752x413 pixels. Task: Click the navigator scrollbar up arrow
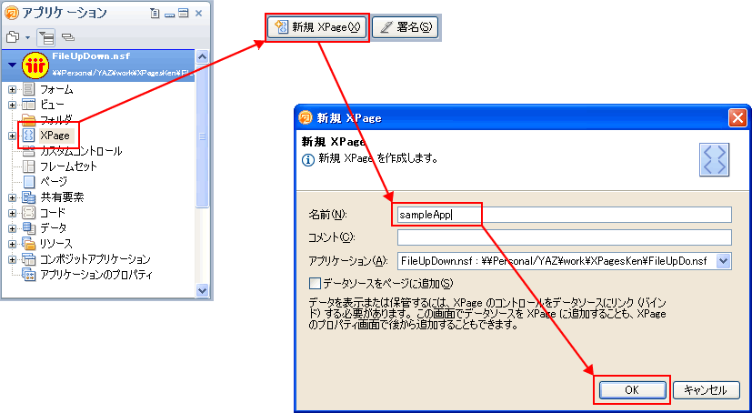click(x=203, y=57)
